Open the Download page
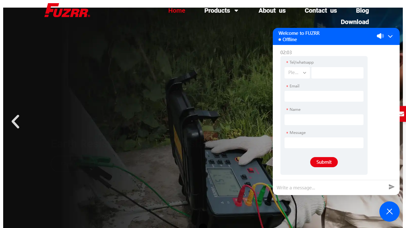Viewport: 406px width, 228px height. tap(355, 22)
